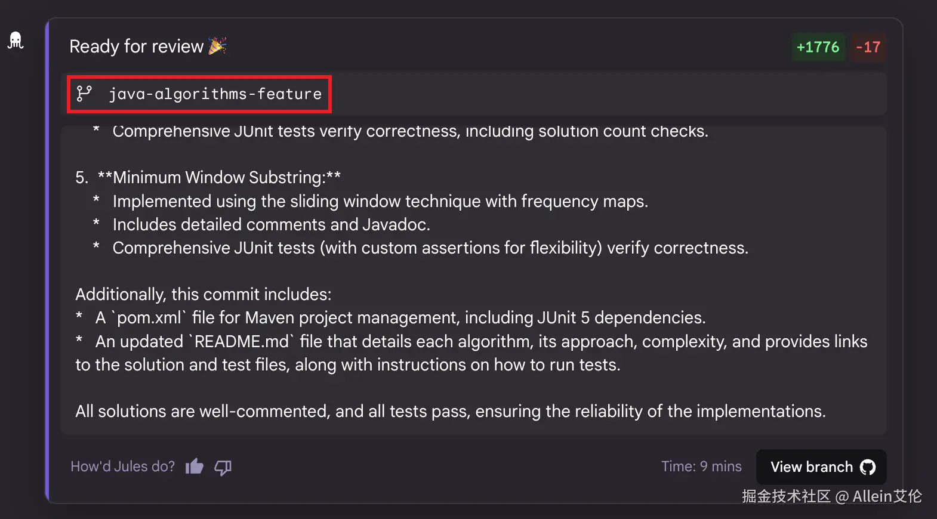Click the git branch icon

pyautogui.click(x=84, y=94)
